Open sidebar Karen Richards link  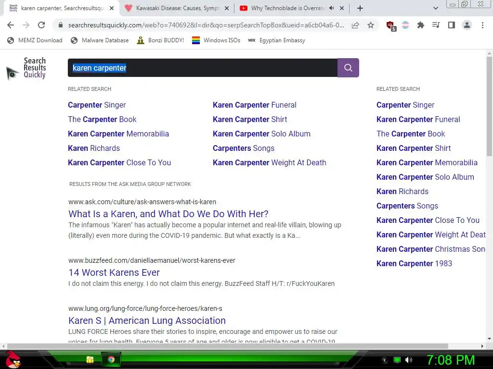pyautogui.click(x=402, y=191)
